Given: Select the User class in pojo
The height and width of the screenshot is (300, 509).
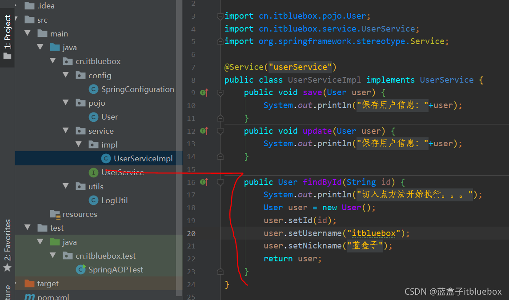Looking at the screenshot, I should pyautogui.click(x=109, y=117).
